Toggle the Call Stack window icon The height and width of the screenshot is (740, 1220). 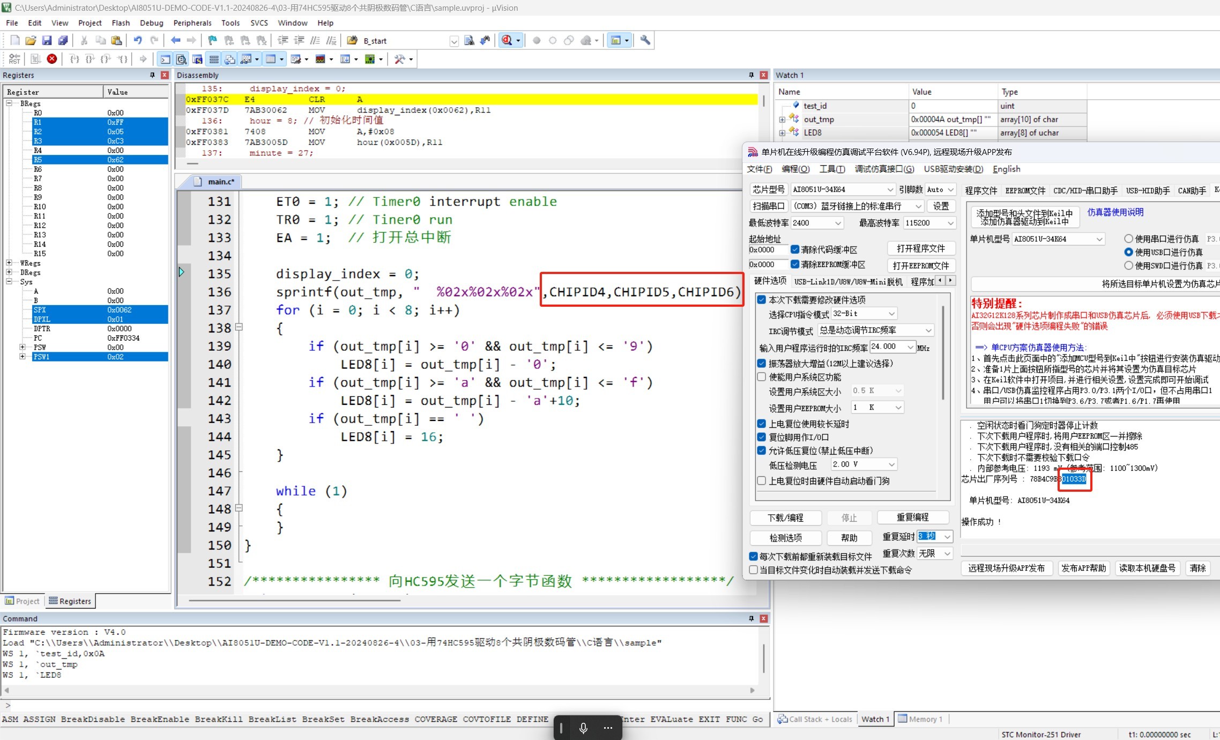229,59
